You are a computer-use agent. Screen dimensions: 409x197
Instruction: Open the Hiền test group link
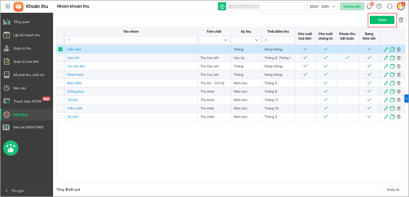pyautogui.click(x=74, y=49)
